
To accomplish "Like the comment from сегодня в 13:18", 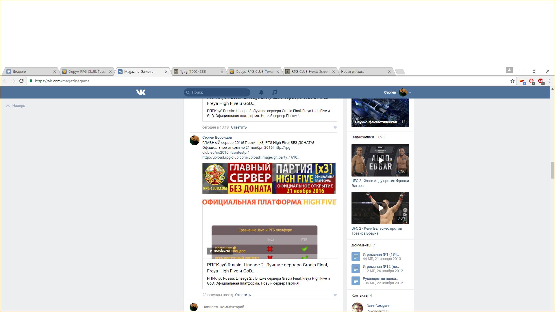I will [x=335, y=127].
